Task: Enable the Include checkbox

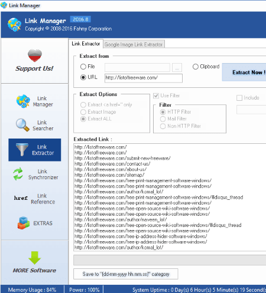Action: tap(239, 98)
